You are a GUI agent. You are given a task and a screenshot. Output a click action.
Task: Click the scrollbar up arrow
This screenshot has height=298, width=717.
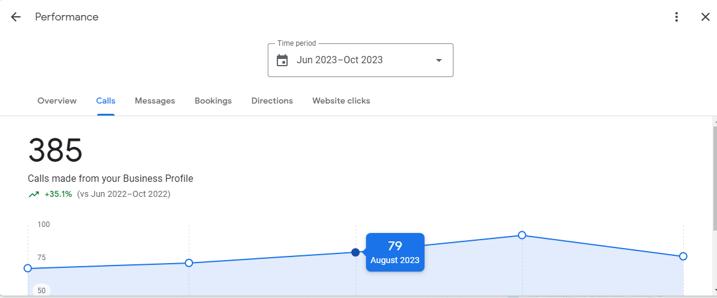coord(715,120)
